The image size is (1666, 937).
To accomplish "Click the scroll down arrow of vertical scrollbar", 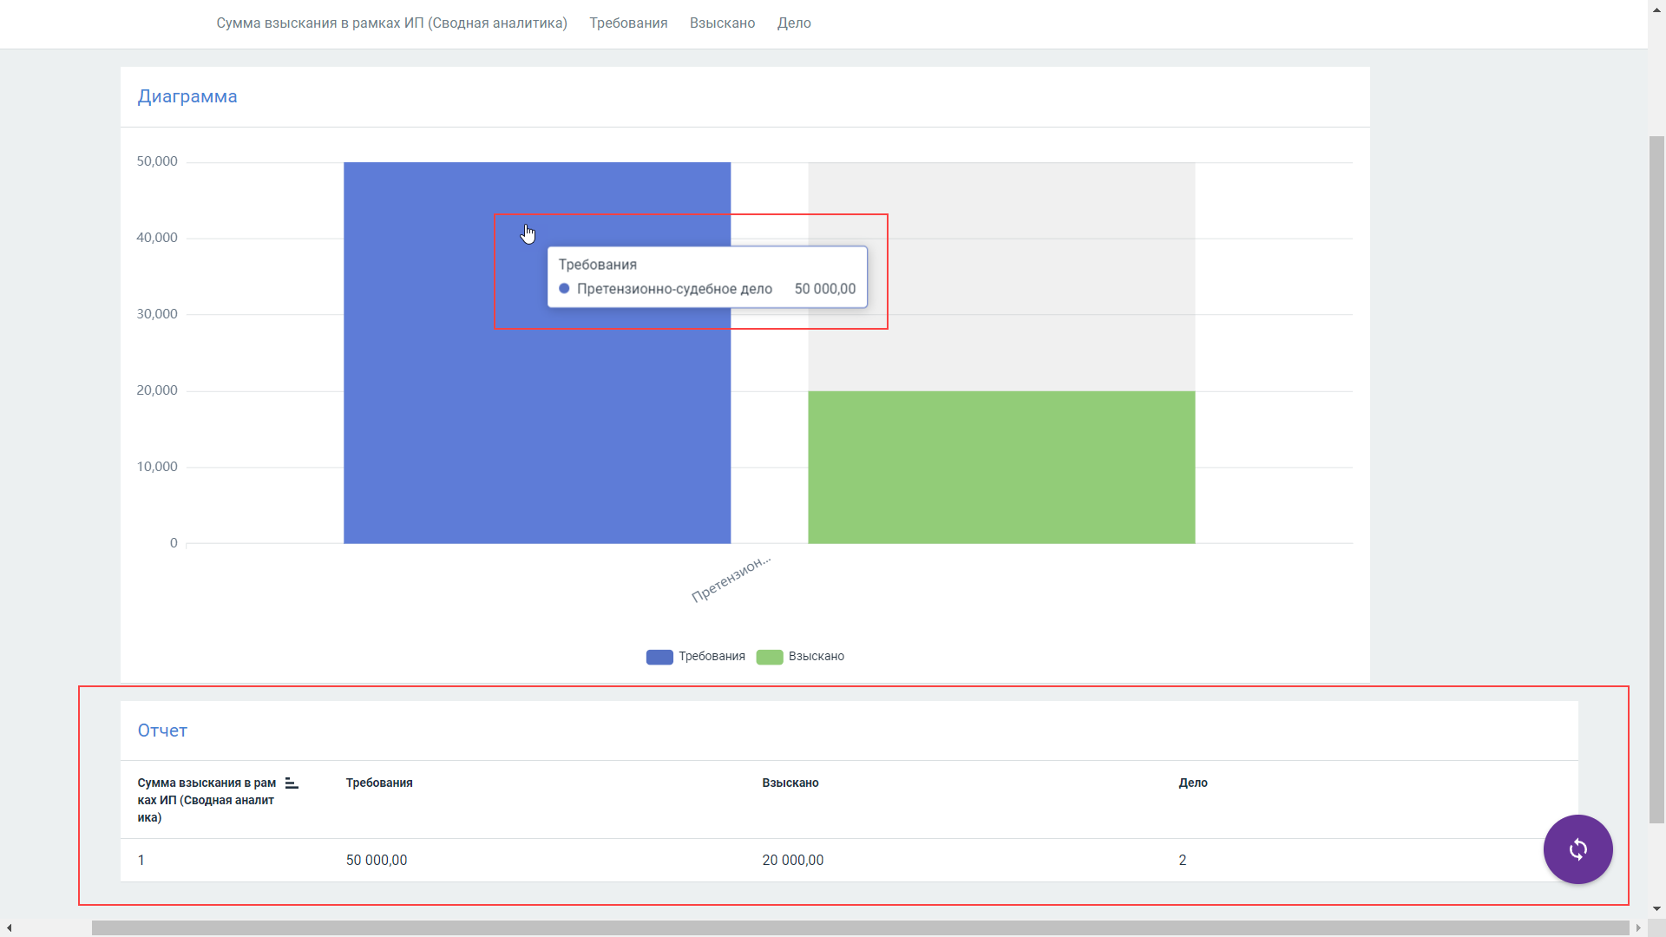I will click(x=1656, y=909).
